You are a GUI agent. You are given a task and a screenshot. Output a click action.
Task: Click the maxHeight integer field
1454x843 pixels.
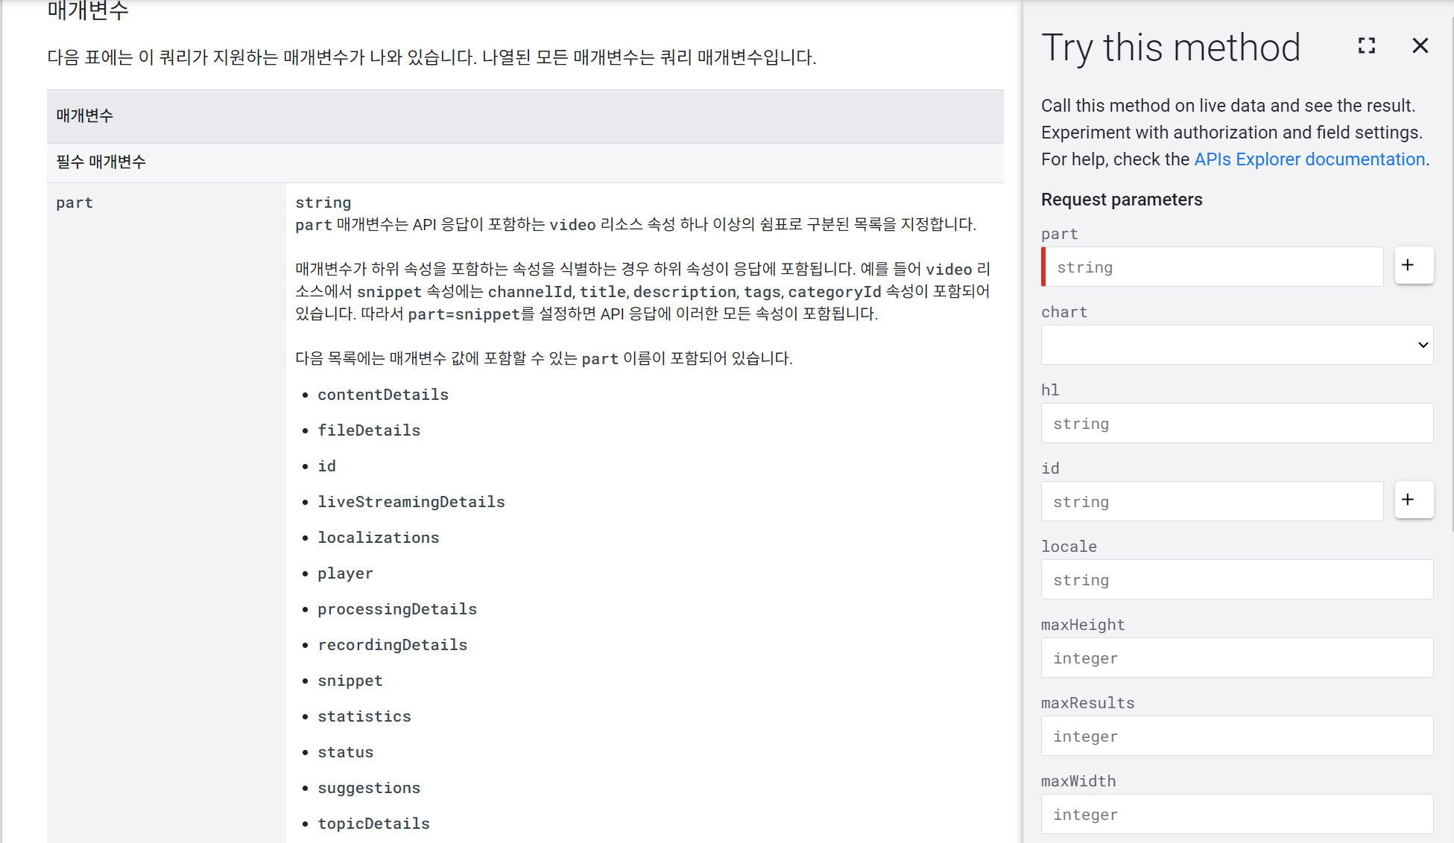[x=1236, y=658]
